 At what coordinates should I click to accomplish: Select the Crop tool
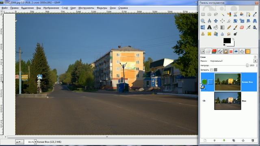pos(229,21)
